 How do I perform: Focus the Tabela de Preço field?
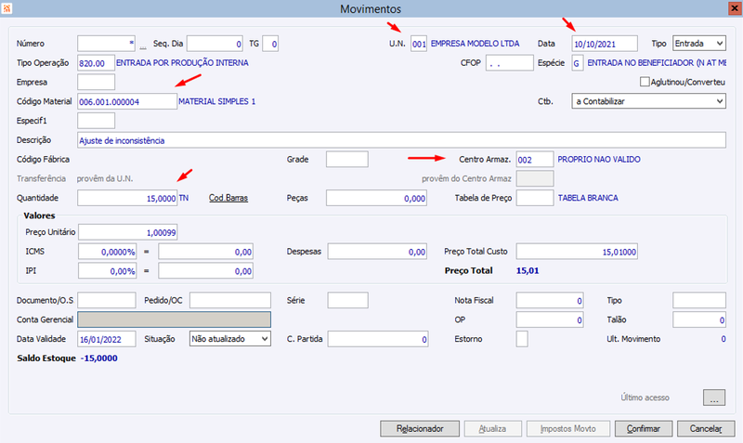click(x=535, y=198)
